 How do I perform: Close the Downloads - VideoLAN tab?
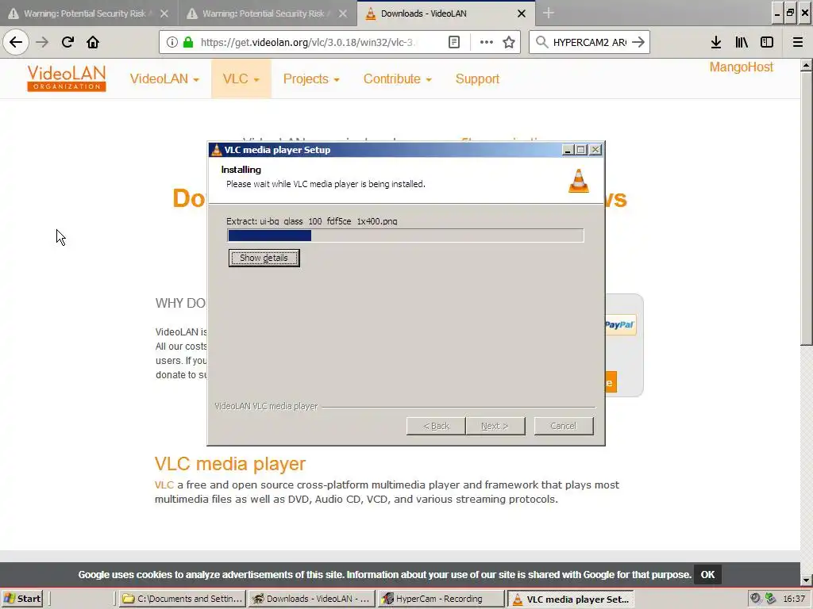[522, 13]
